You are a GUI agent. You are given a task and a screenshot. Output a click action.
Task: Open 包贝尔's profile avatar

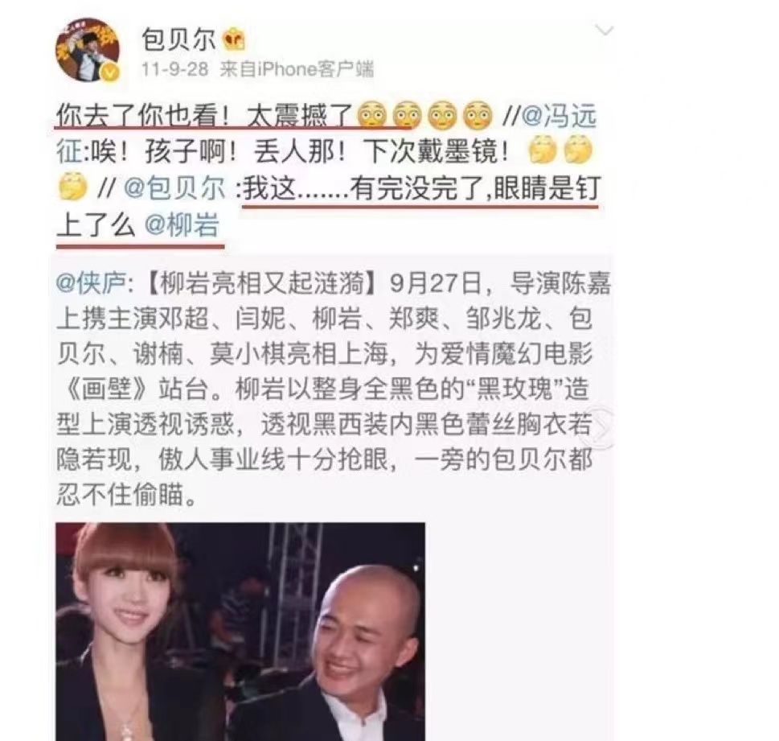point(88,50)
